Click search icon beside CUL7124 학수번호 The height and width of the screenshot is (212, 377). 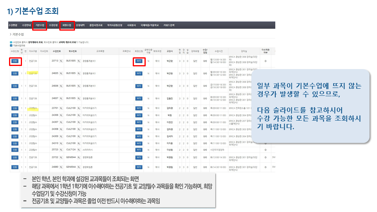[x=79, y=150]
